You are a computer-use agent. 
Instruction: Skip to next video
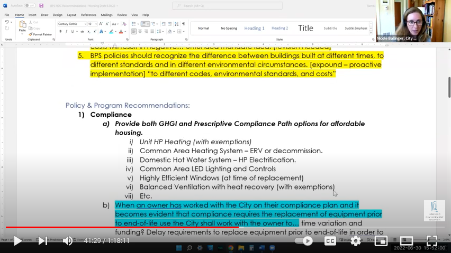(x=42, y=241)
